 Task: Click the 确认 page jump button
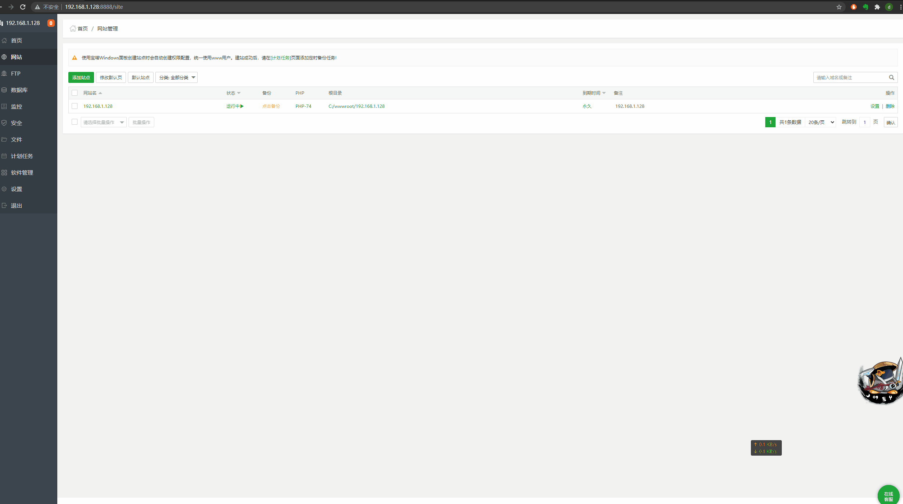pyautogui.click(x=891, y=122)
